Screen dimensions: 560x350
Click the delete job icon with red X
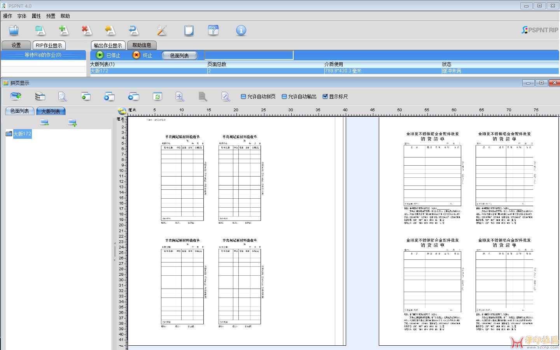(87, 30)
